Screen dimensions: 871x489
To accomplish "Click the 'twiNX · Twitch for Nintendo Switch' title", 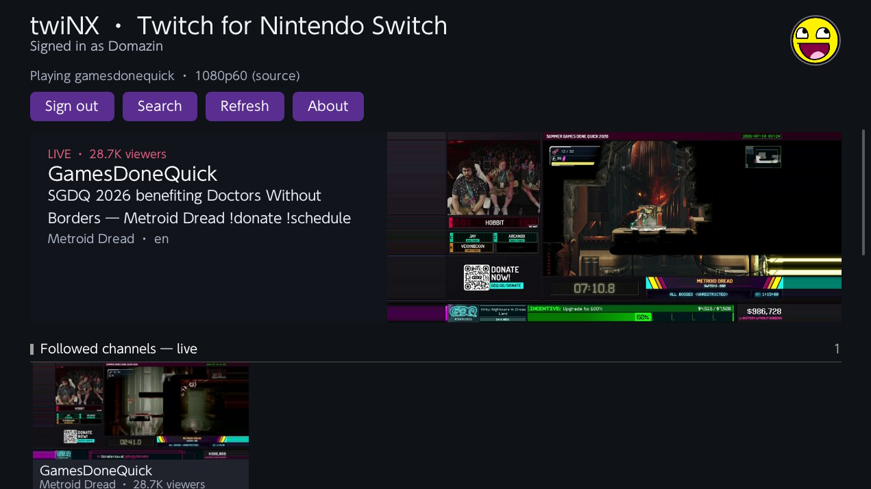I will pos(238,26).
